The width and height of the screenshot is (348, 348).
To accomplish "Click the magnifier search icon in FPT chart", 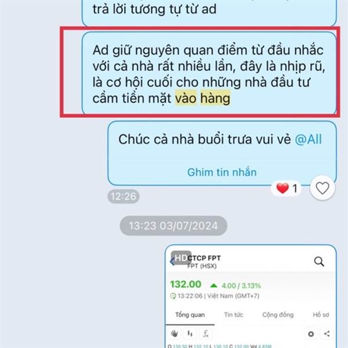I will point(319,262).
